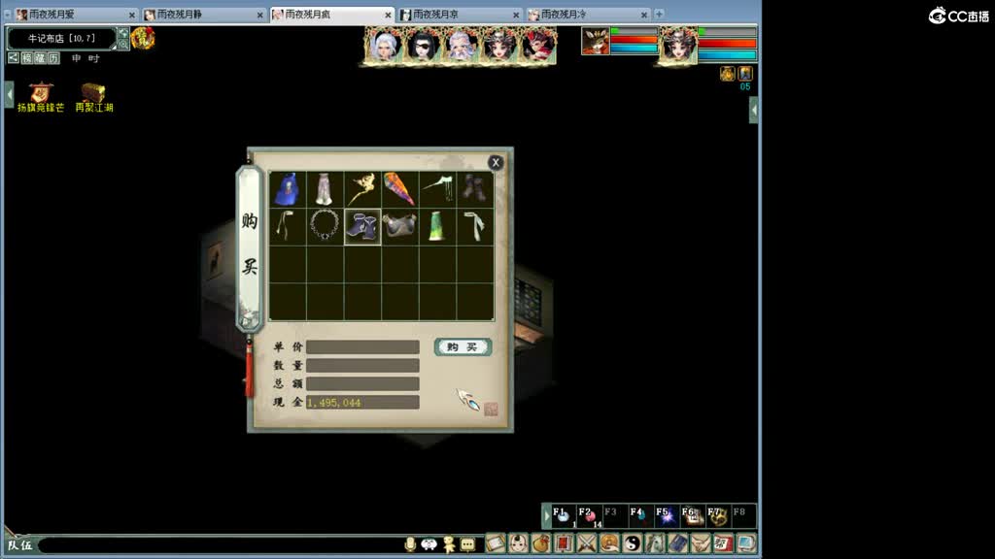Click the player's red health bar
This screenshot has height=559, width=995.
tap(727, 43)
